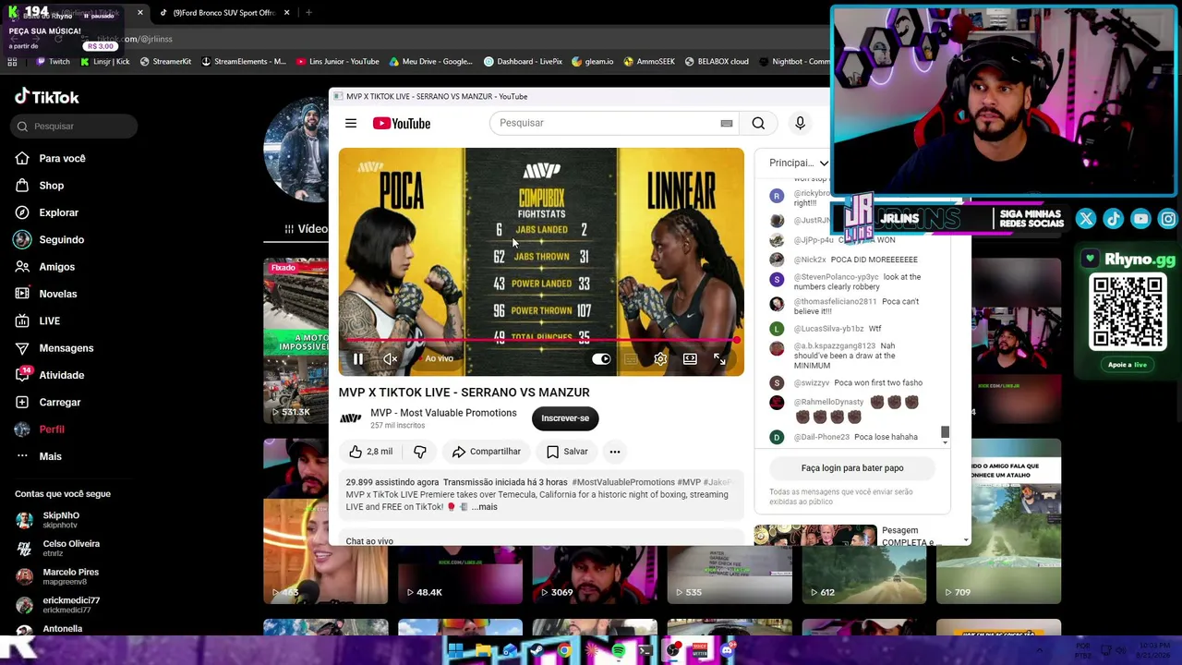Open the YouTube hamburger guide menu
The height and width of the screenshot is (665, 1182).
coord(351,123)
